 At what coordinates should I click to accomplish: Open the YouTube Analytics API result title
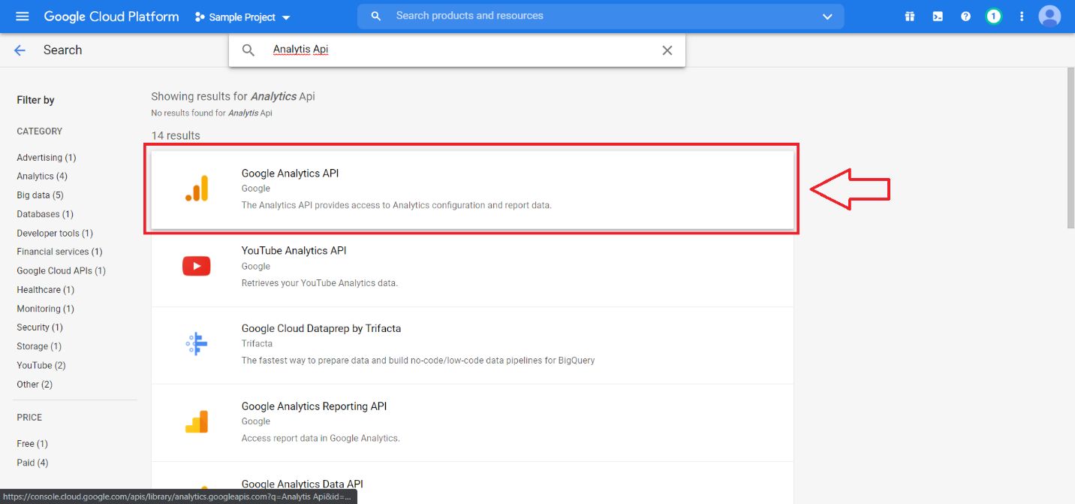coord(294,251)
